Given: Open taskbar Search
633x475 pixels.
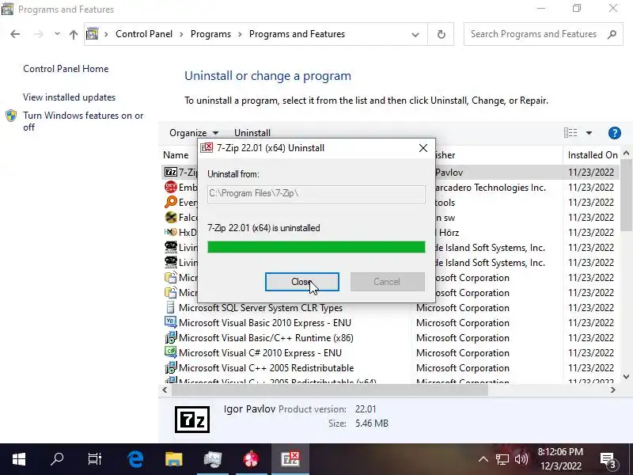Looking at the screenshot, I should point(57,459).
